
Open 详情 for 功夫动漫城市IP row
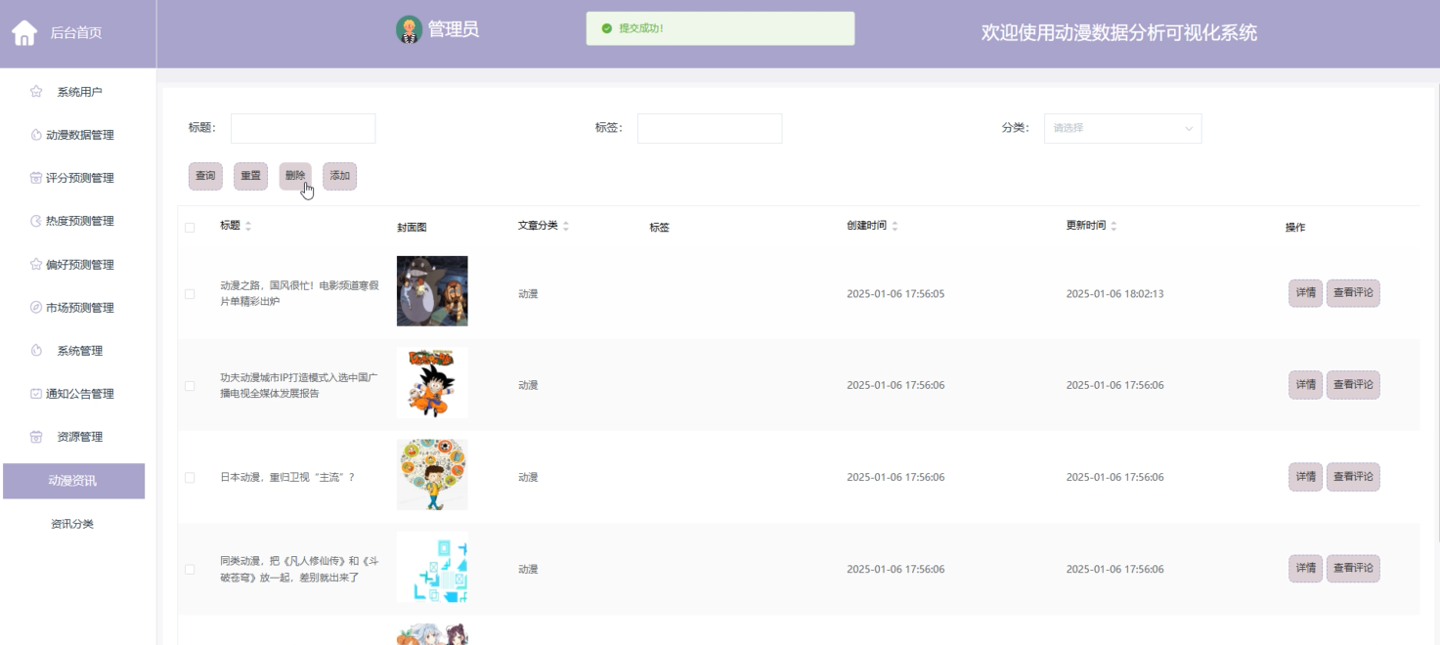[1305, 385]
